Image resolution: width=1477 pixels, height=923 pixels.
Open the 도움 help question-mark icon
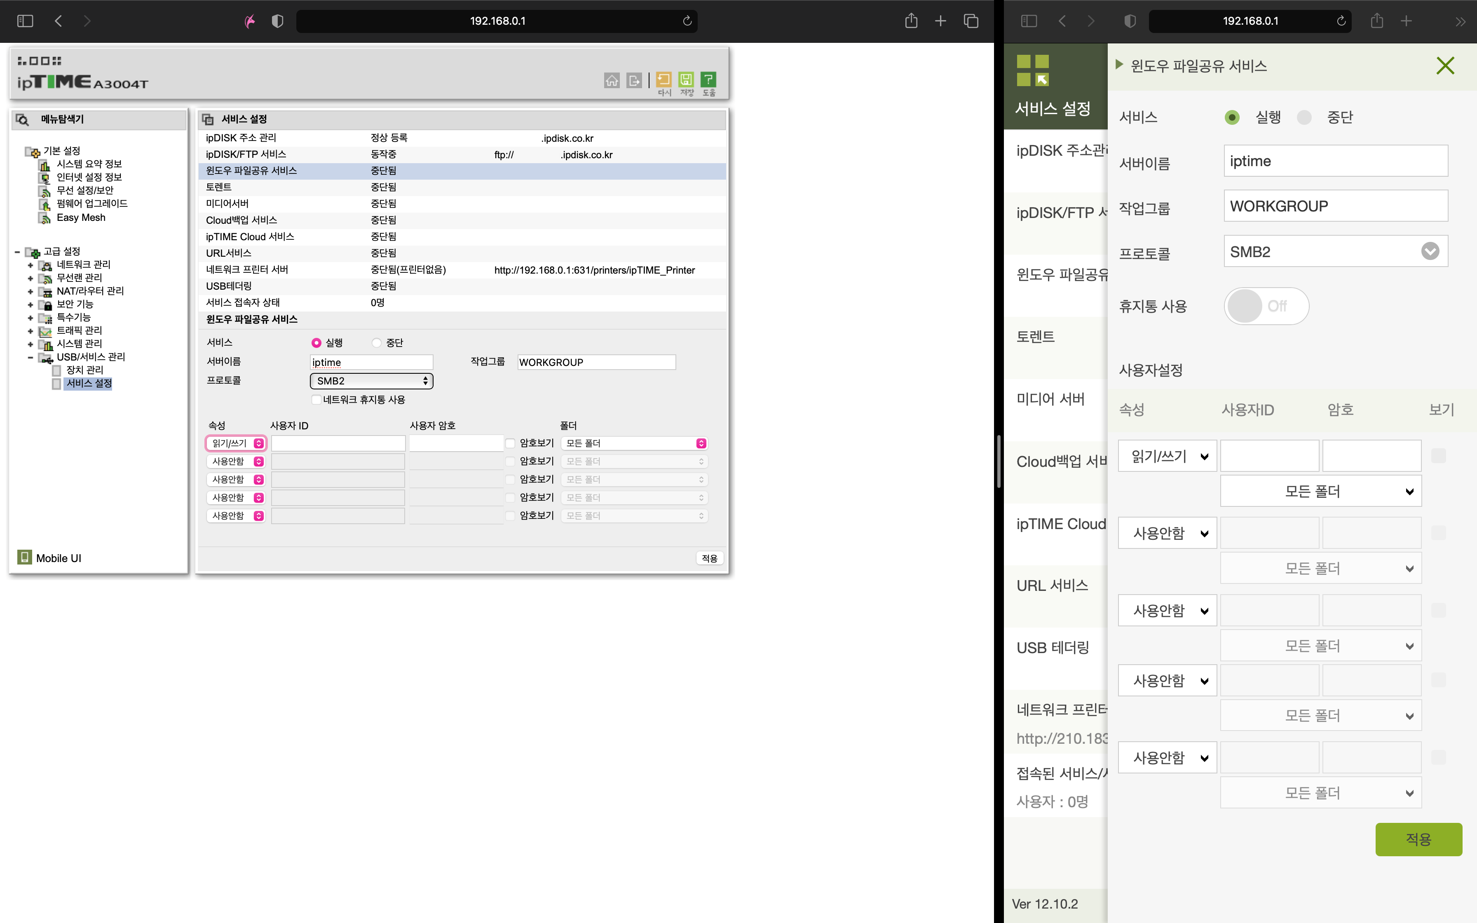click(x=708, y=80)
